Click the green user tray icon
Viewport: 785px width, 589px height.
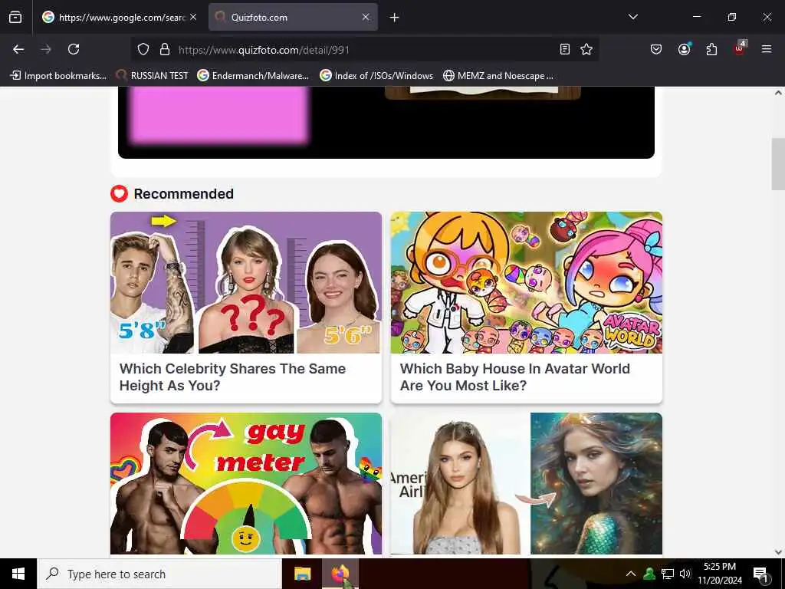[649, 574]
